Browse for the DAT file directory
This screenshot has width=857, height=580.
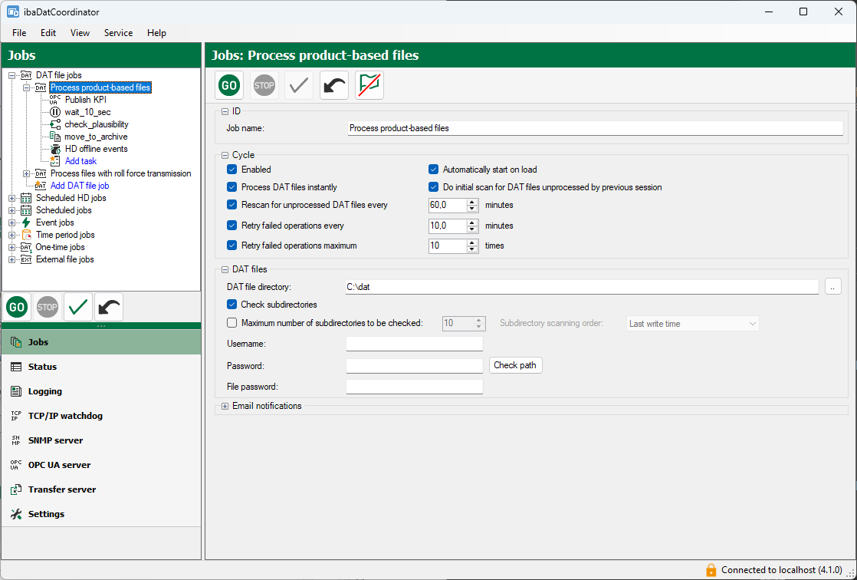click(x=833, y=286)
